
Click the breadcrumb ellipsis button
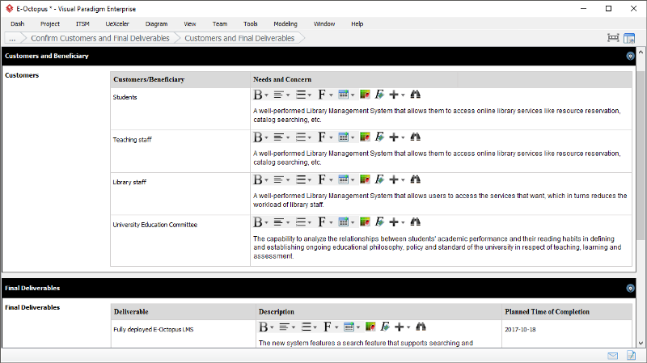12,38
